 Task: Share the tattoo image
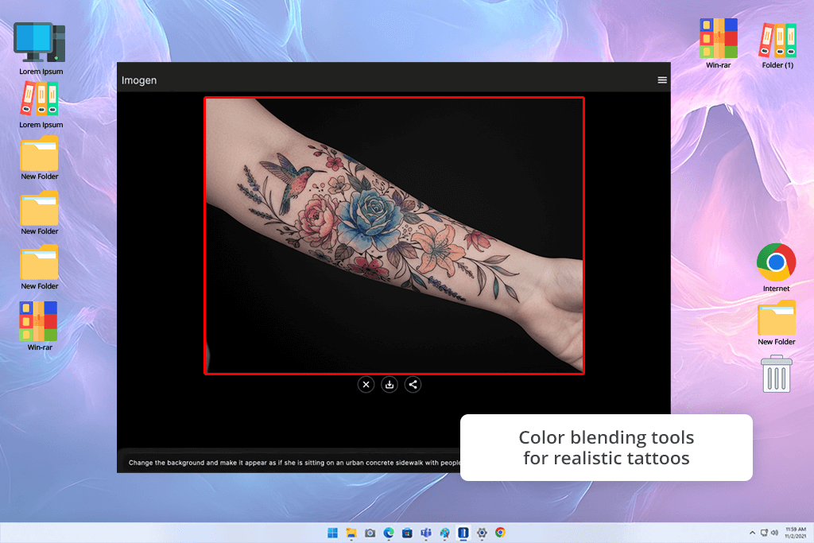[413, 385]
